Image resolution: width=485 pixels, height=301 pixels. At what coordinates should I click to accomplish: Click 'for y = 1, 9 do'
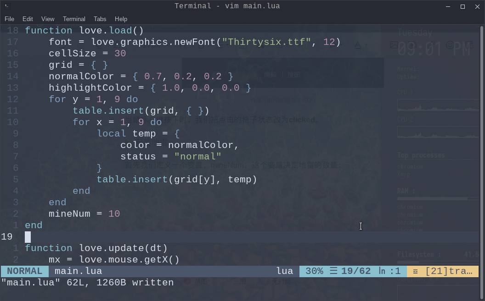point(93,99)
